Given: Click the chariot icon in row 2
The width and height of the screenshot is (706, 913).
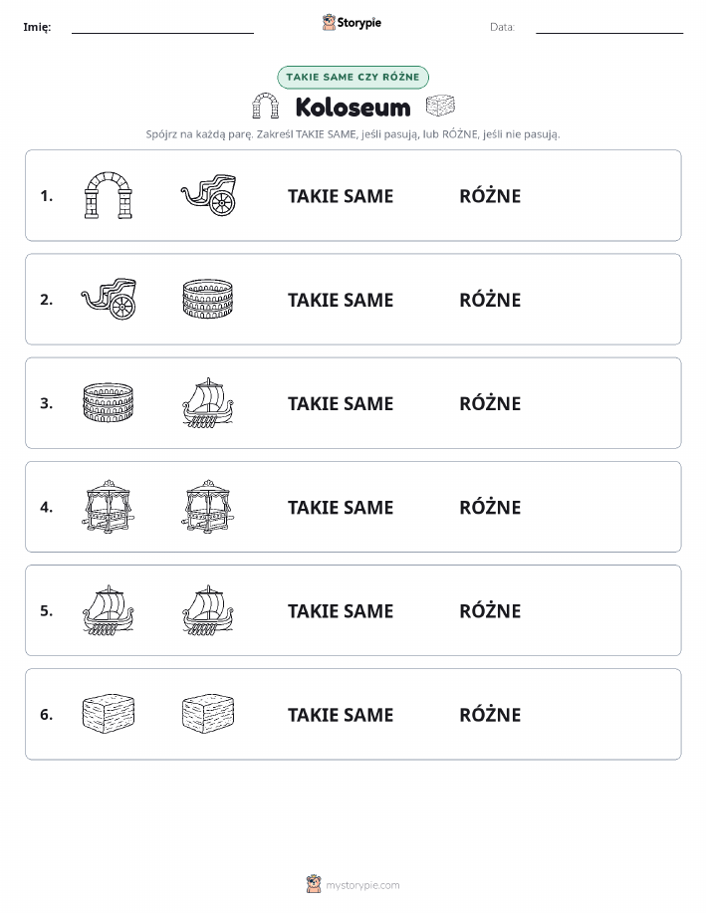Looking at the screenshot, I should pos(109,299).
